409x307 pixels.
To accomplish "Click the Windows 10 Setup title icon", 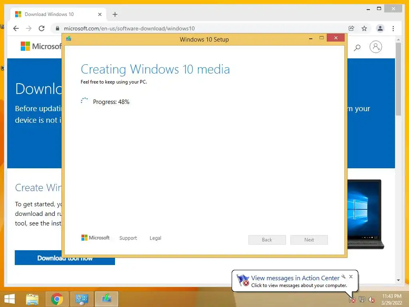I will 69,39.
